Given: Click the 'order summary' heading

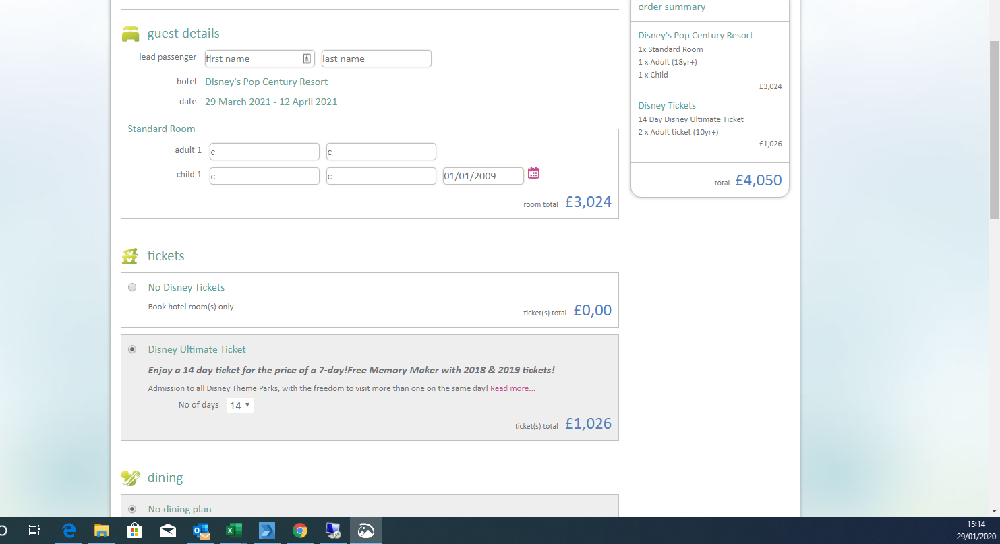Looking at the screenshot, I should coord(672,7).
